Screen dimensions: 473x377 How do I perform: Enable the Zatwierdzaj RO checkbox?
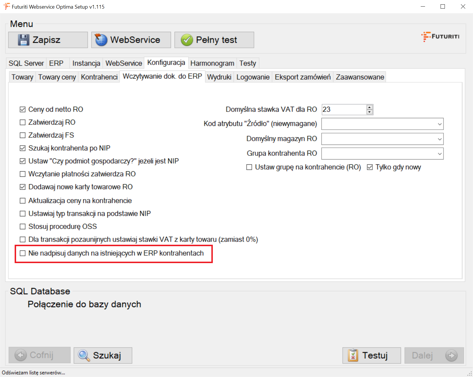[23, 123]
